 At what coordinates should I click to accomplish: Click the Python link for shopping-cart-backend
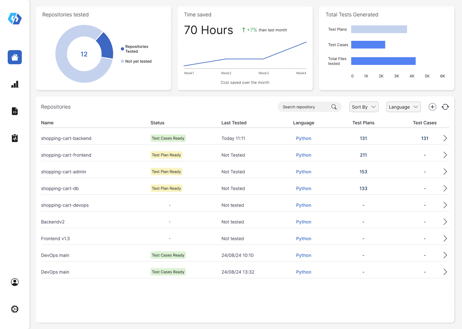[x=304, y=138]
